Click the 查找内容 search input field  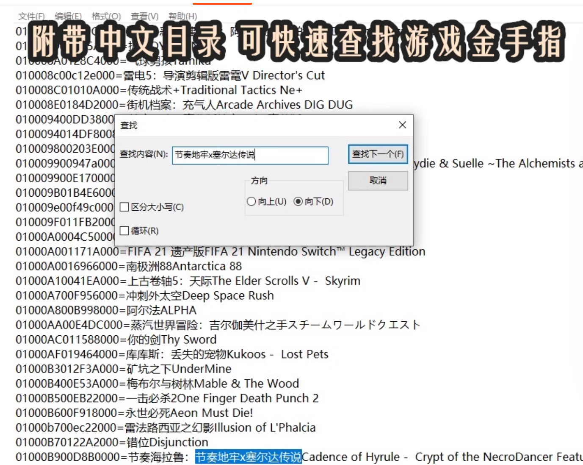click(x=250, y=155)
